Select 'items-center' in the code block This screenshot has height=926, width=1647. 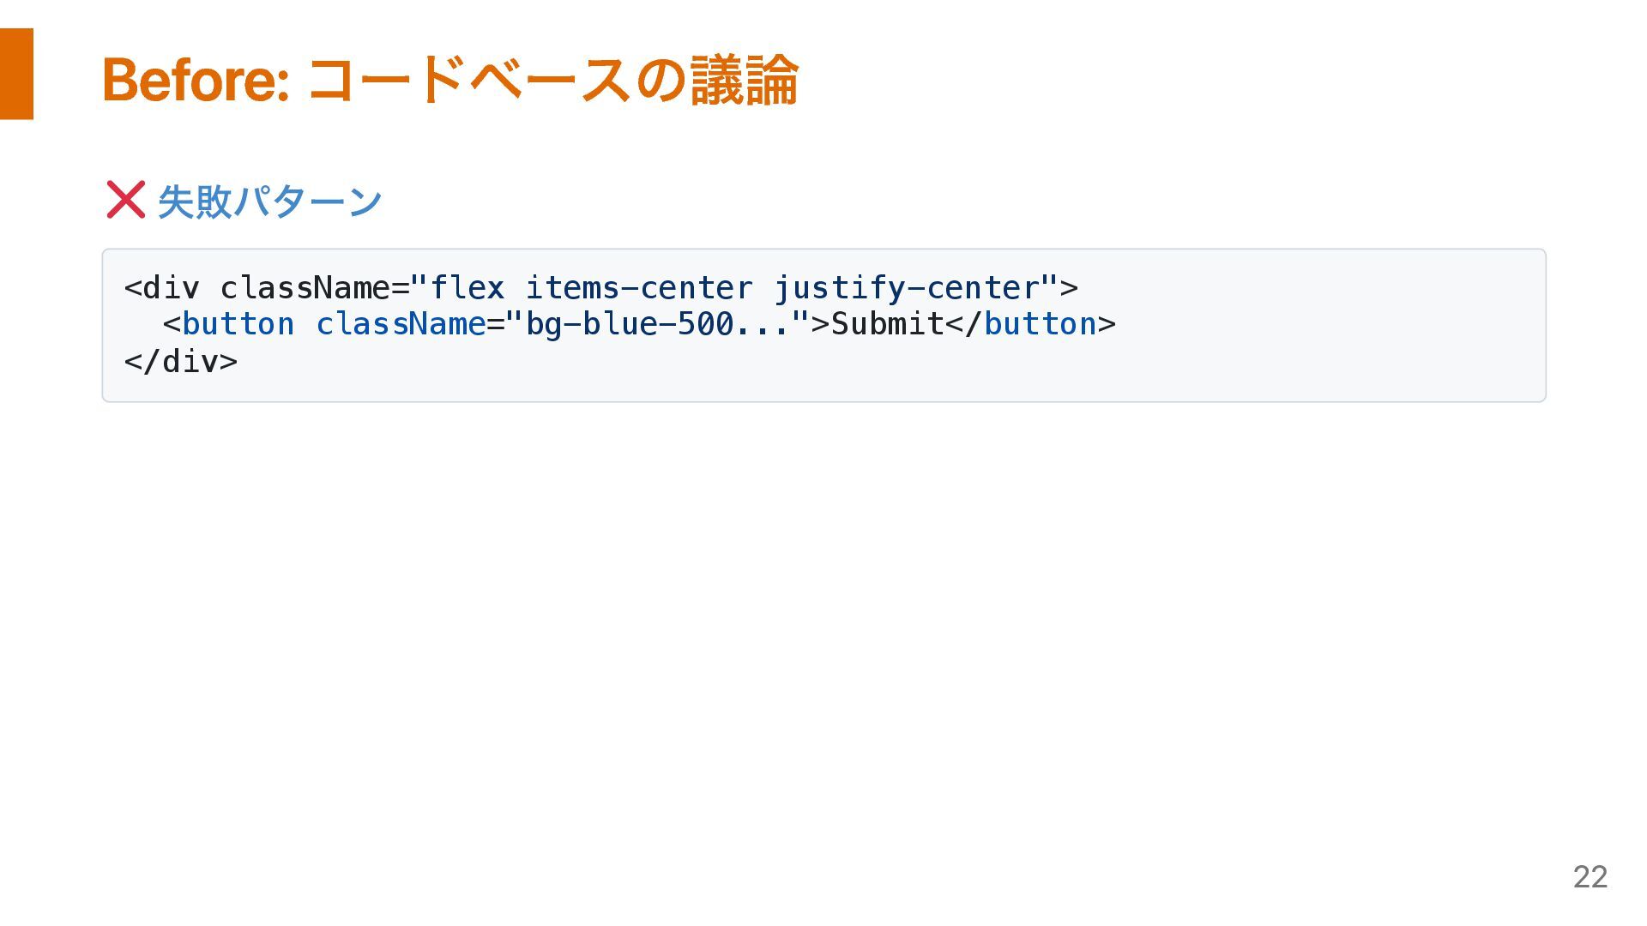639,288
